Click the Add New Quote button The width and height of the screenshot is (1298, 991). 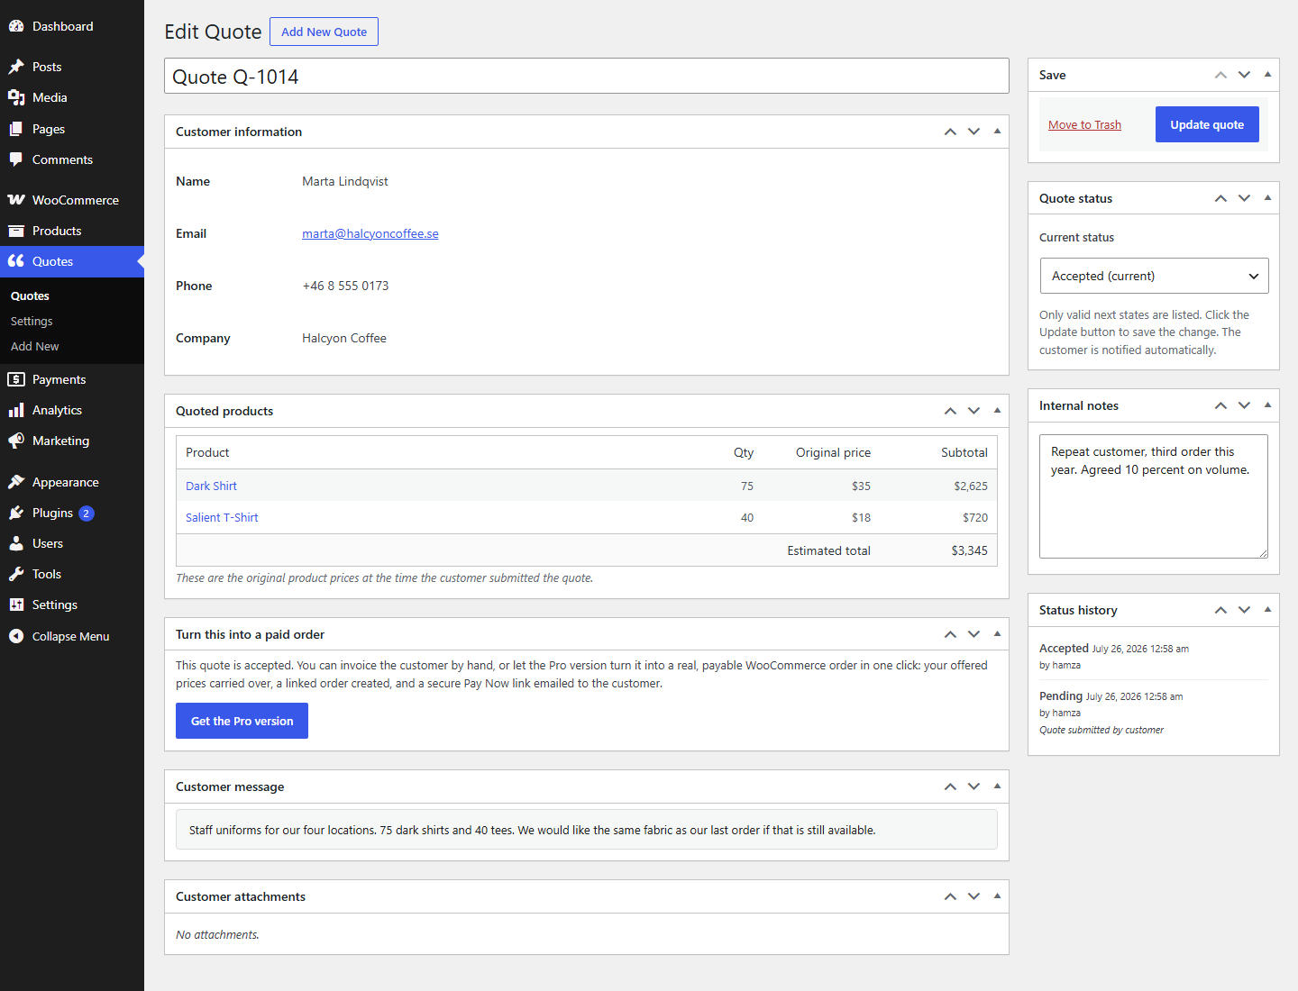tap(324, 32)
